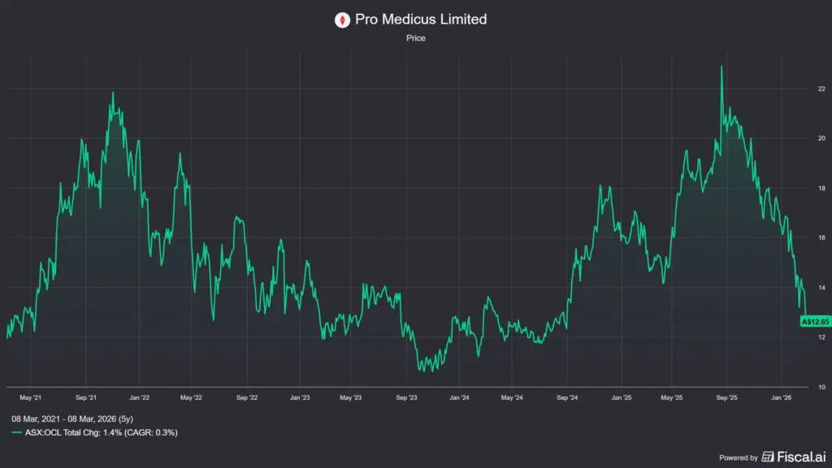
Task: Click the Sep '23 label on the time axis
Action: point(408,397)
